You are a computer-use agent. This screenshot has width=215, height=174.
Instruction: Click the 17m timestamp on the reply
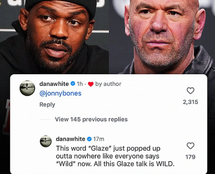98,139
